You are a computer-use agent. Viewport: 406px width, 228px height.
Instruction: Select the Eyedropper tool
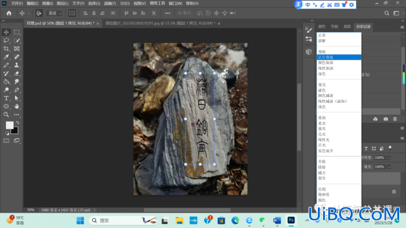pyautogui.click(x=6, y=57)
